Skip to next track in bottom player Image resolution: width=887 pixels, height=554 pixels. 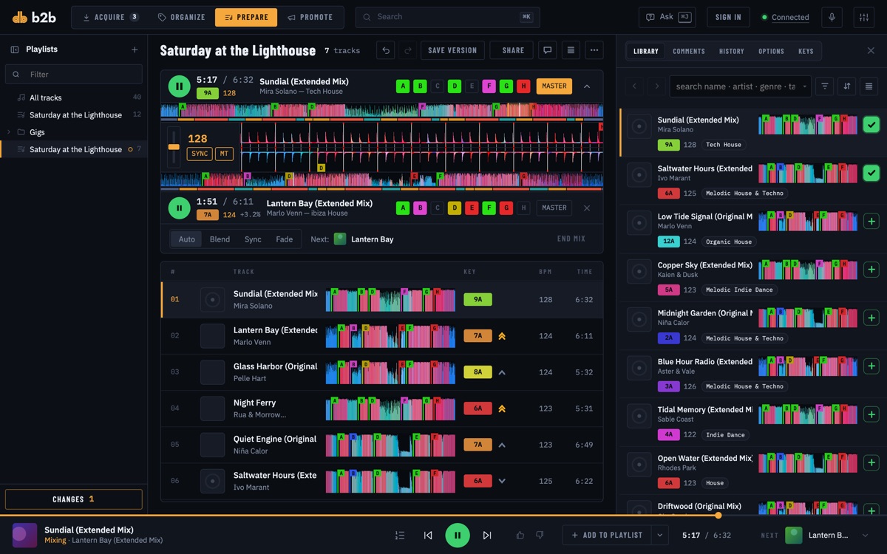click(x=487, y=536)
